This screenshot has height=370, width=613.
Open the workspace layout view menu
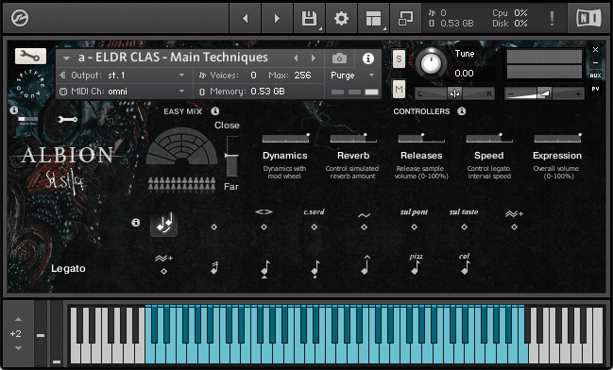(373, 18)
